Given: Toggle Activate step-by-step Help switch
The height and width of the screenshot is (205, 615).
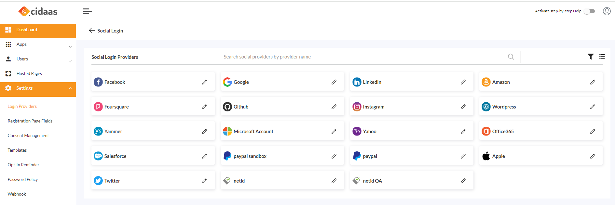Looking at the screenshot, I should coord(589,11).
